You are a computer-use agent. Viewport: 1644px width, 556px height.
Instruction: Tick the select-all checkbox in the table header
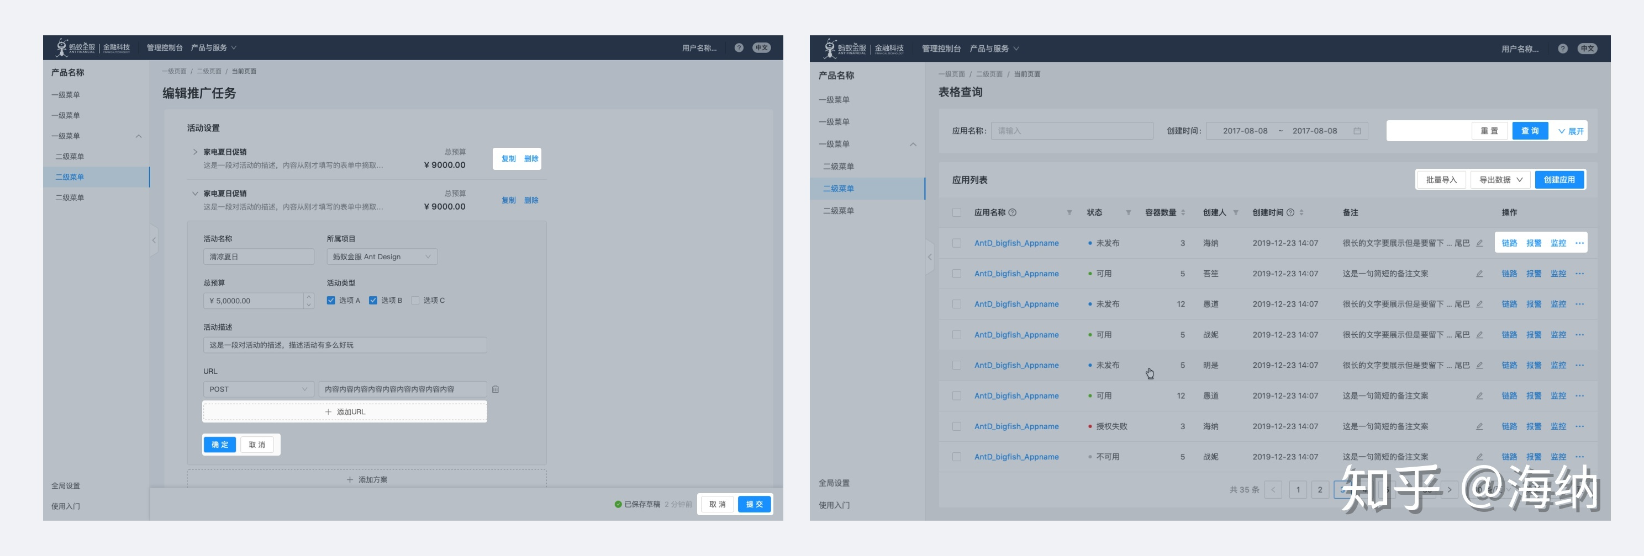click(956, 213)
